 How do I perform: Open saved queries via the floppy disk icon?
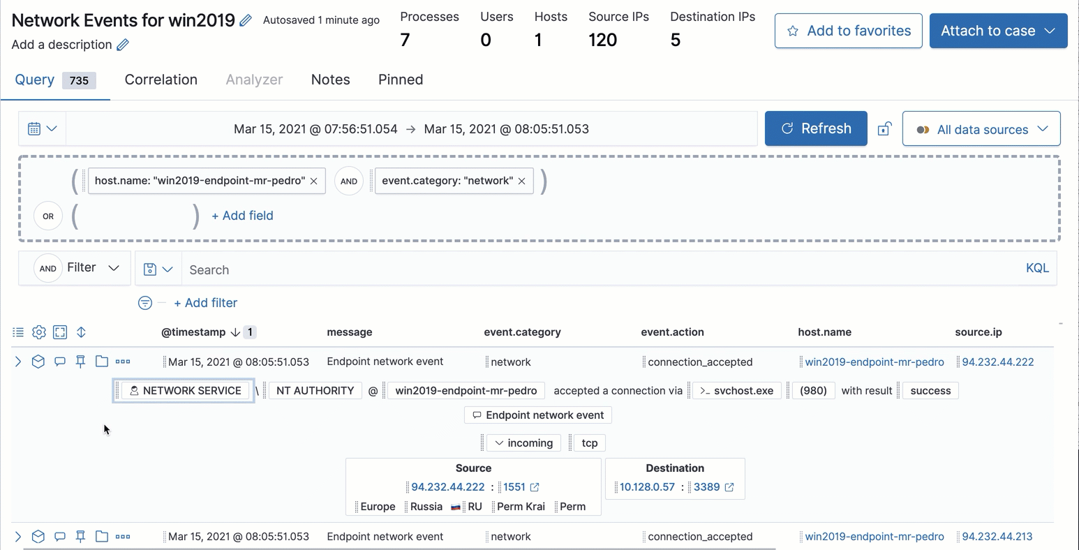158,269
